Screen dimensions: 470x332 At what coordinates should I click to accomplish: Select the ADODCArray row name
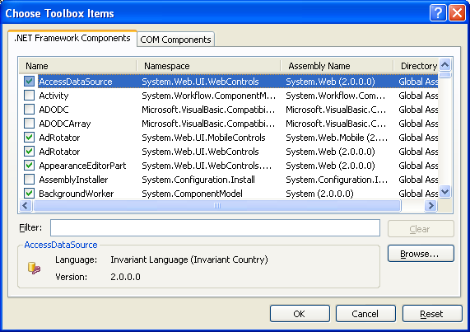65,124
